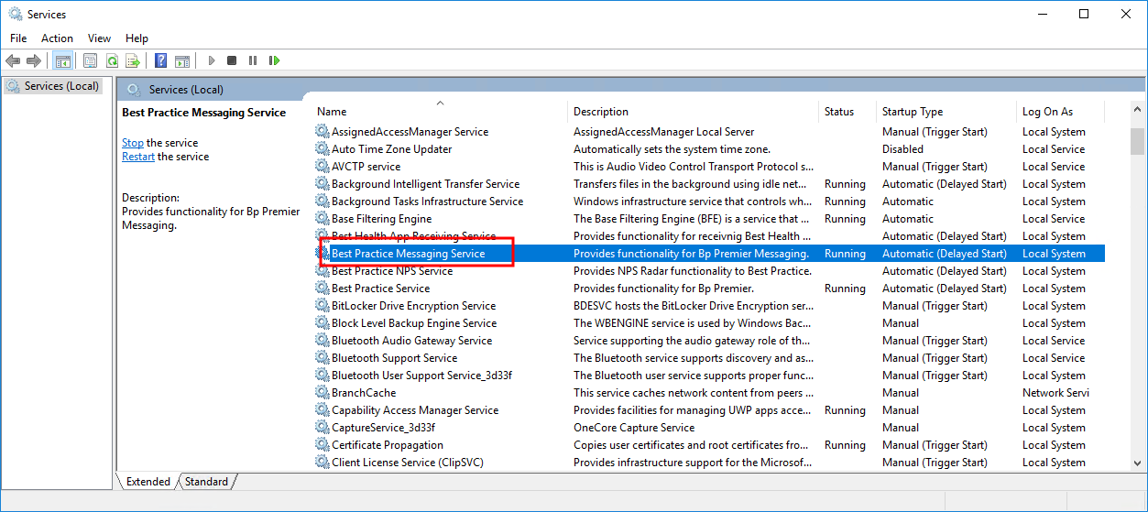
Task: Select Block Level Backup Engine Service row
Action: pos(709,323)
